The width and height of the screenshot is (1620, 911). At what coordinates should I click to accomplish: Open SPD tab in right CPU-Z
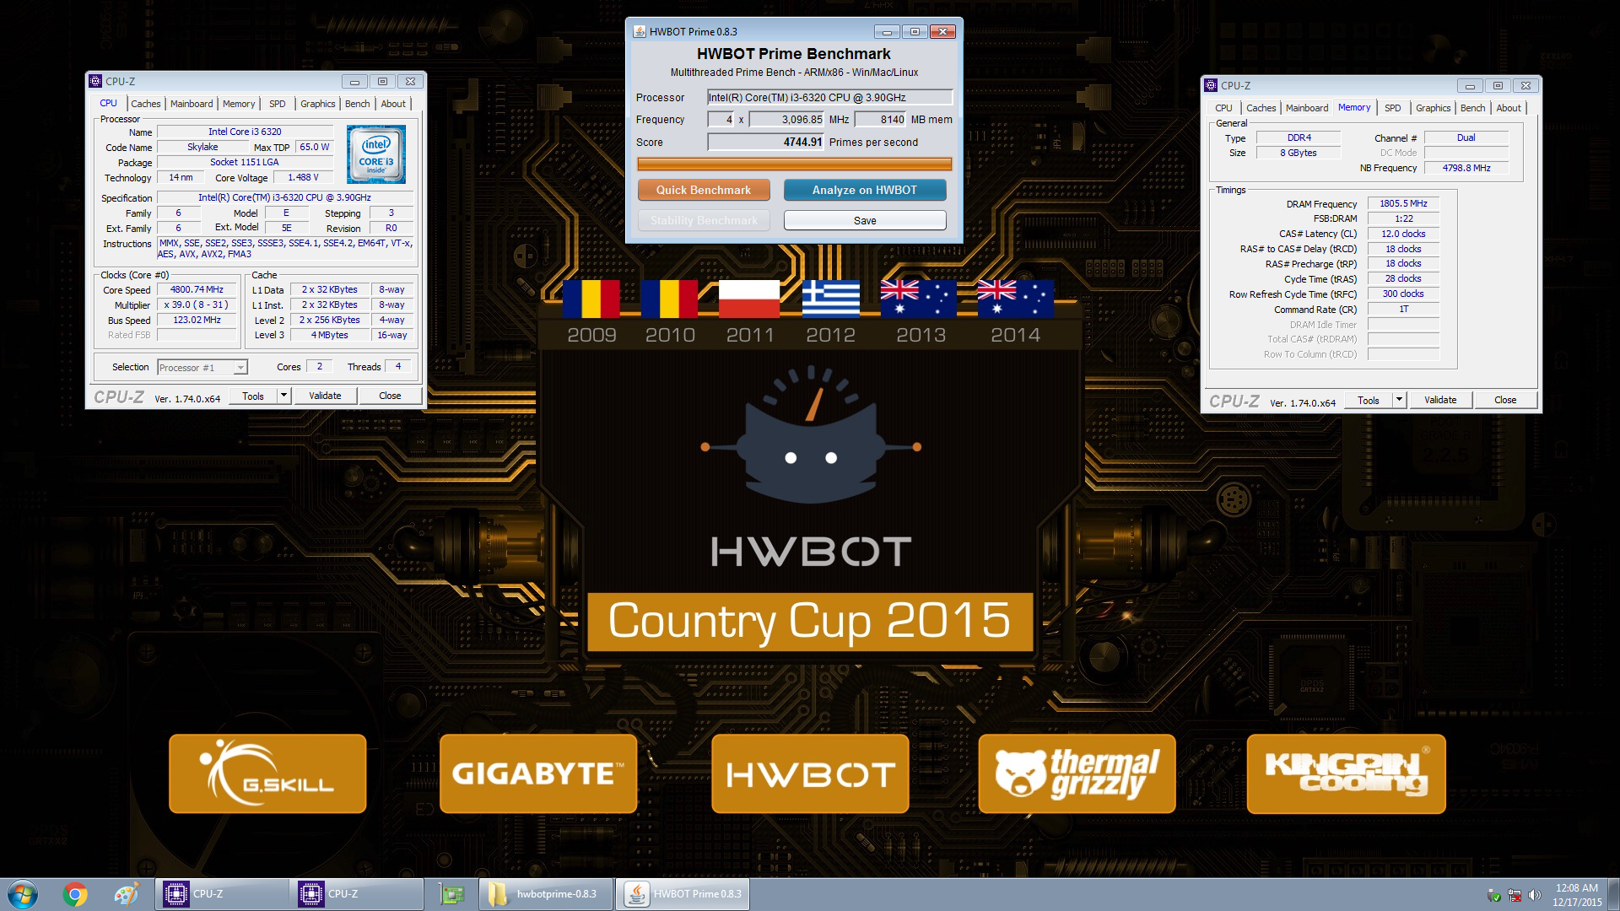pos(1393,108)
